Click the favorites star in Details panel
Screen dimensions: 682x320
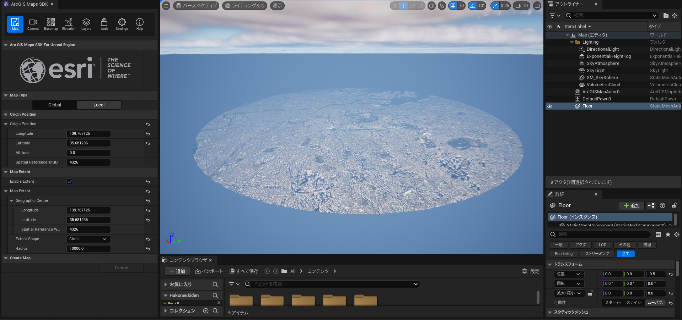point(668,235)
